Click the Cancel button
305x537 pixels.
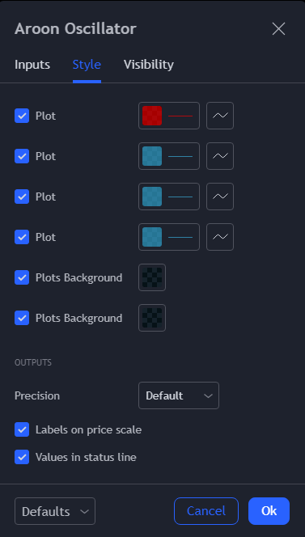[206, 511]
